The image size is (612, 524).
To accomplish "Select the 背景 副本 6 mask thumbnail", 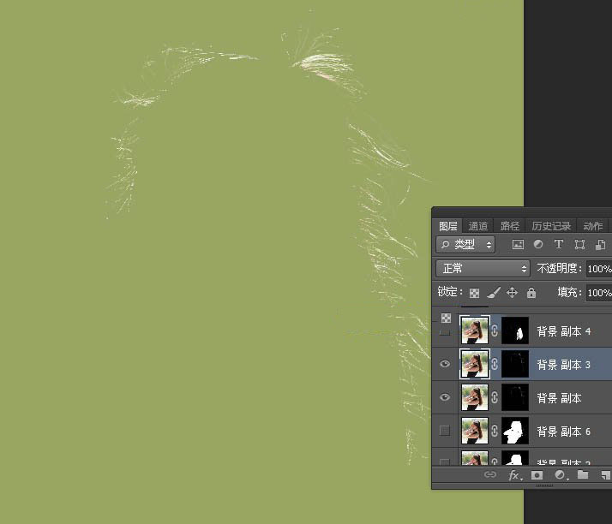I will pyautogui.click(x=516, y=431).
